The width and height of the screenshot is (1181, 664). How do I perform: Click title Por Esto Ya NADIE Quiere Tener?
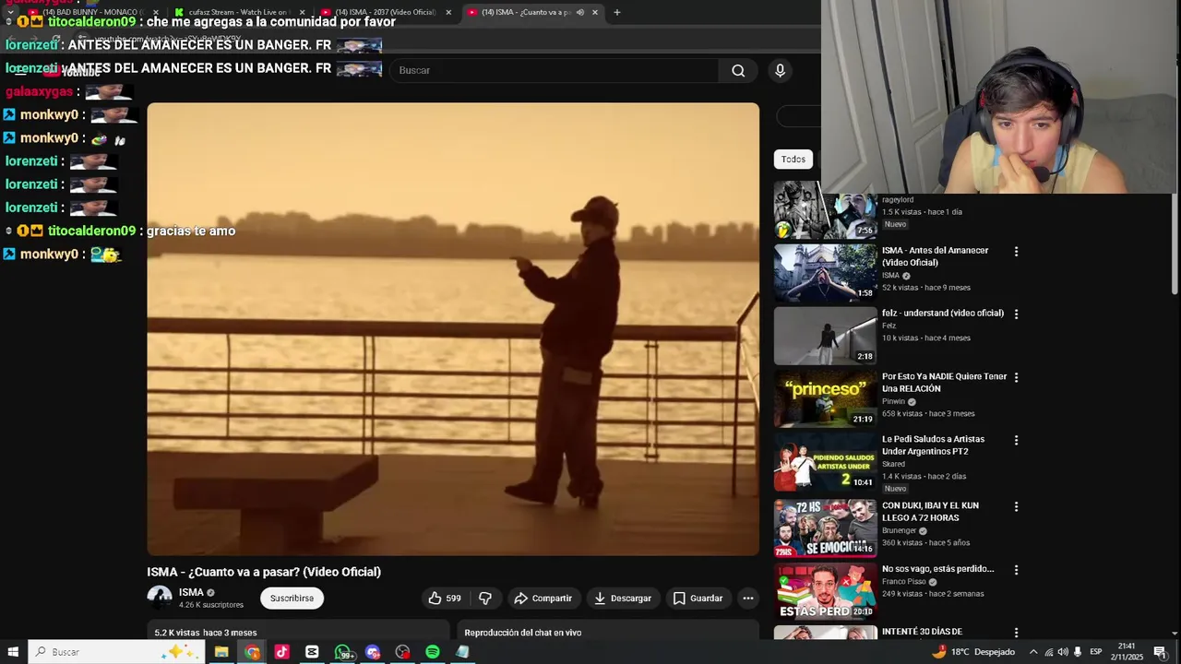tap(944, 383)
